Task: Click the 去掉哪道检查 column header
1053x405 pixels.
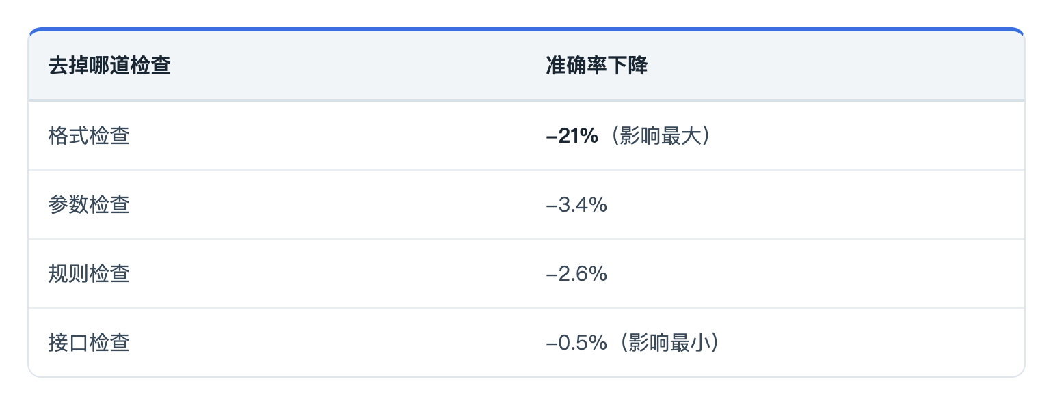Action: pos(109,66)
